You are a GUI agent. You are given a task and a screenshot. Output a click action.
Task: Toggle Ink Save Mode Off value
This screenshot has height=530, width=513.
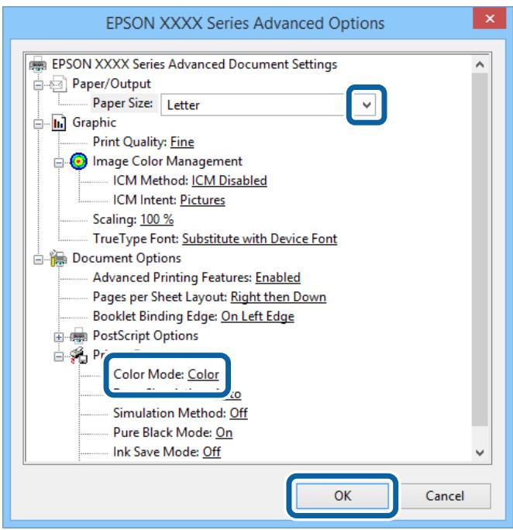click(x=212, y=452)
